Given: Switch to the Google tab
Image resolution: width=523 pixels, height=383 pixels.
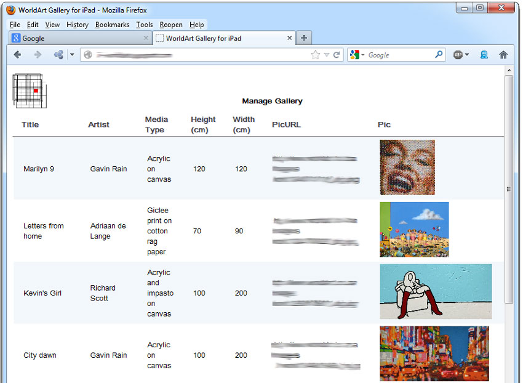Looking at the screenshot, I should 80,38.
